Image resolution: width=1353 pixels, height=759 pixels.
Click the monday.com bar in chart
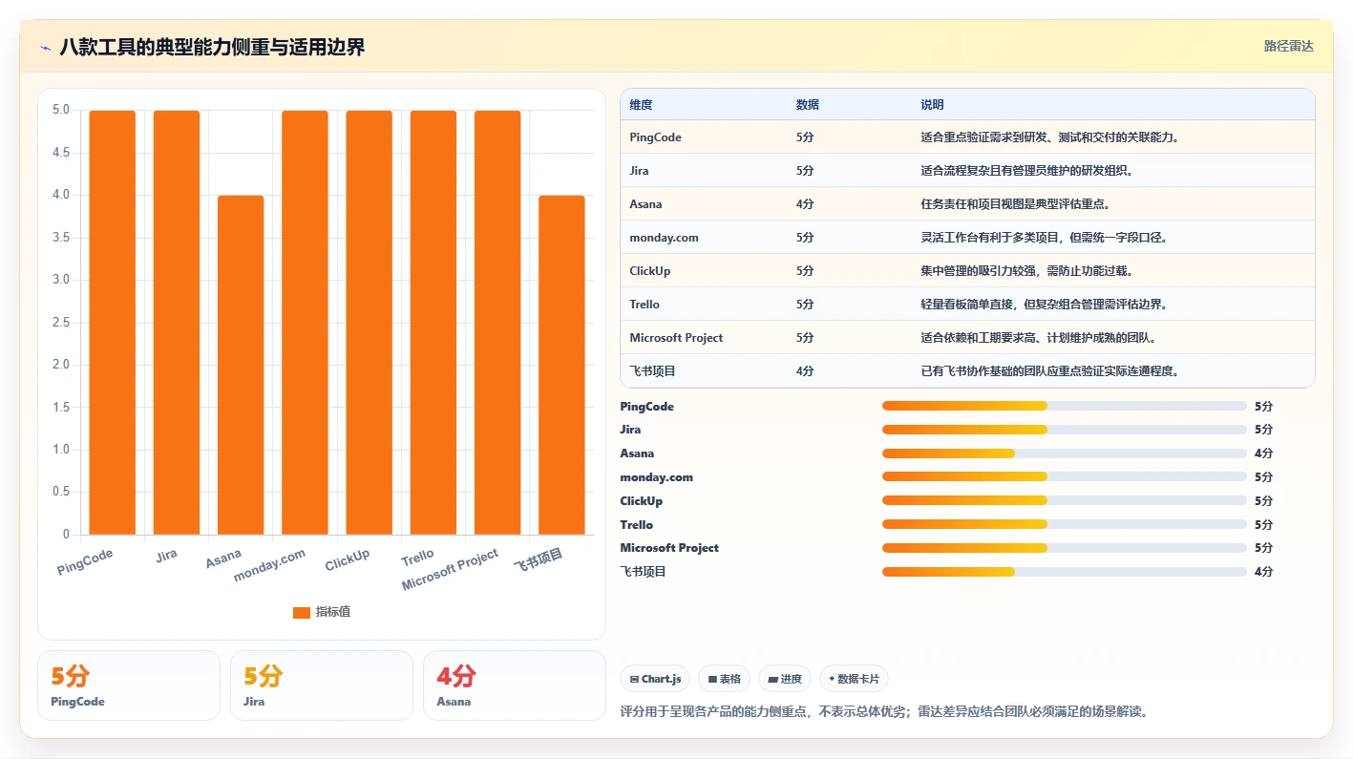[305, 323]
